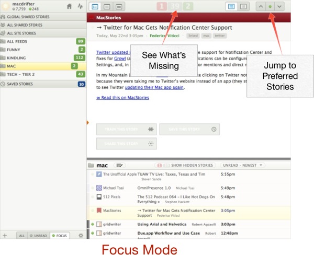The height and width of the screenshot is (255, 314).
Task: Toggle green dot on Using Arial story
Action: point(93,224)
